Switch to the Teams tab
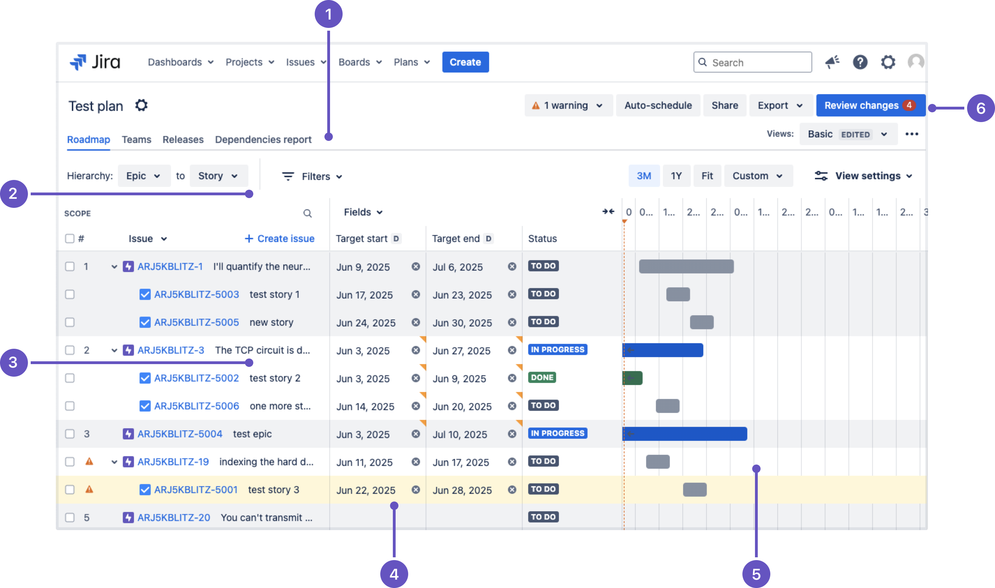 [x=136, y=140]
